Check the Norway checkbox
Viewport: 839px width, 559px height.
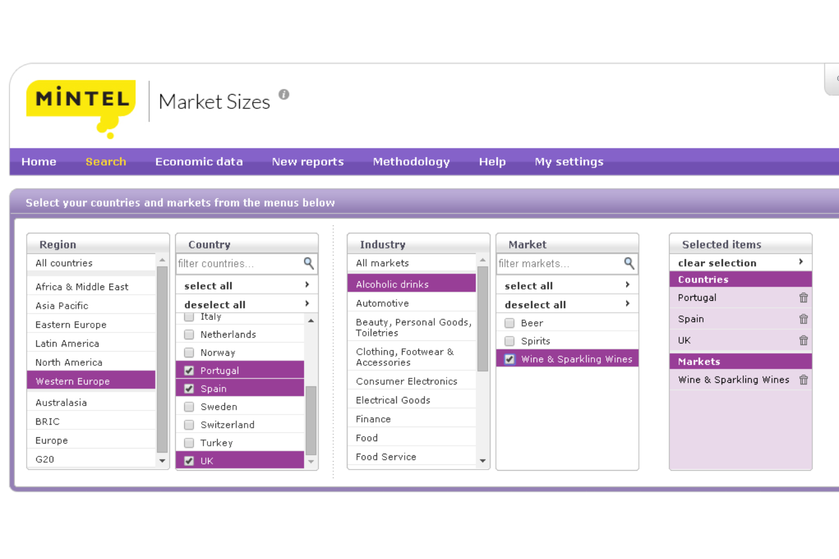coord(189,353)
